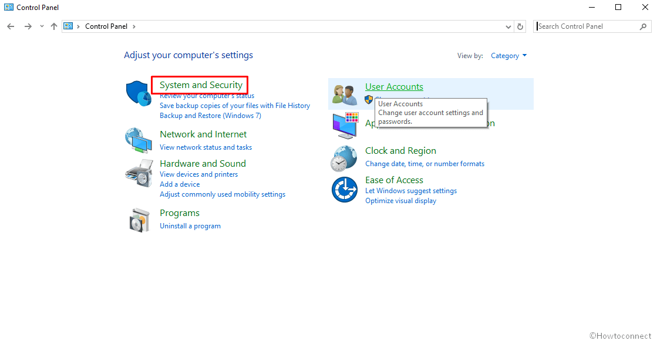Image resolution: width=657 pixels, height=344 pixels.
Task: Open Clock and Region heading
Action: (400, 151)
